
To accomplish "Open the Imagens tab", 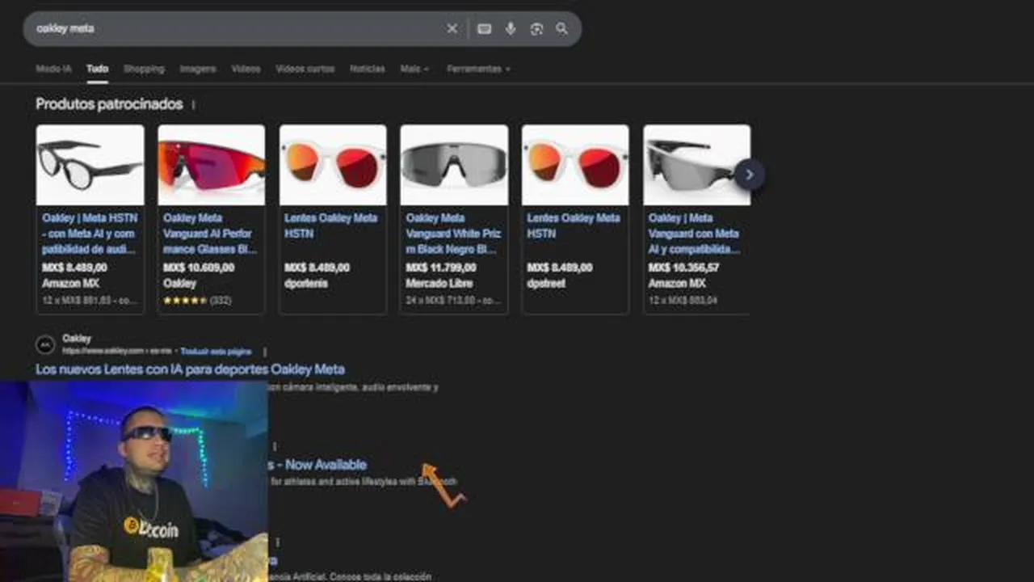I will (198, 69).
